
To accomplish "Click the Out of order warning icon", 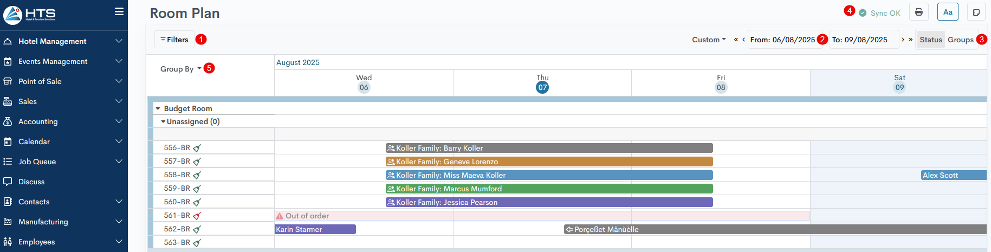I will (280, 216).
